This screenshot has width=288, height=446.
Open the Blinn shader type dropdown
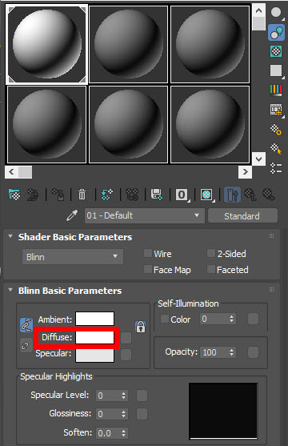point(73,257)
